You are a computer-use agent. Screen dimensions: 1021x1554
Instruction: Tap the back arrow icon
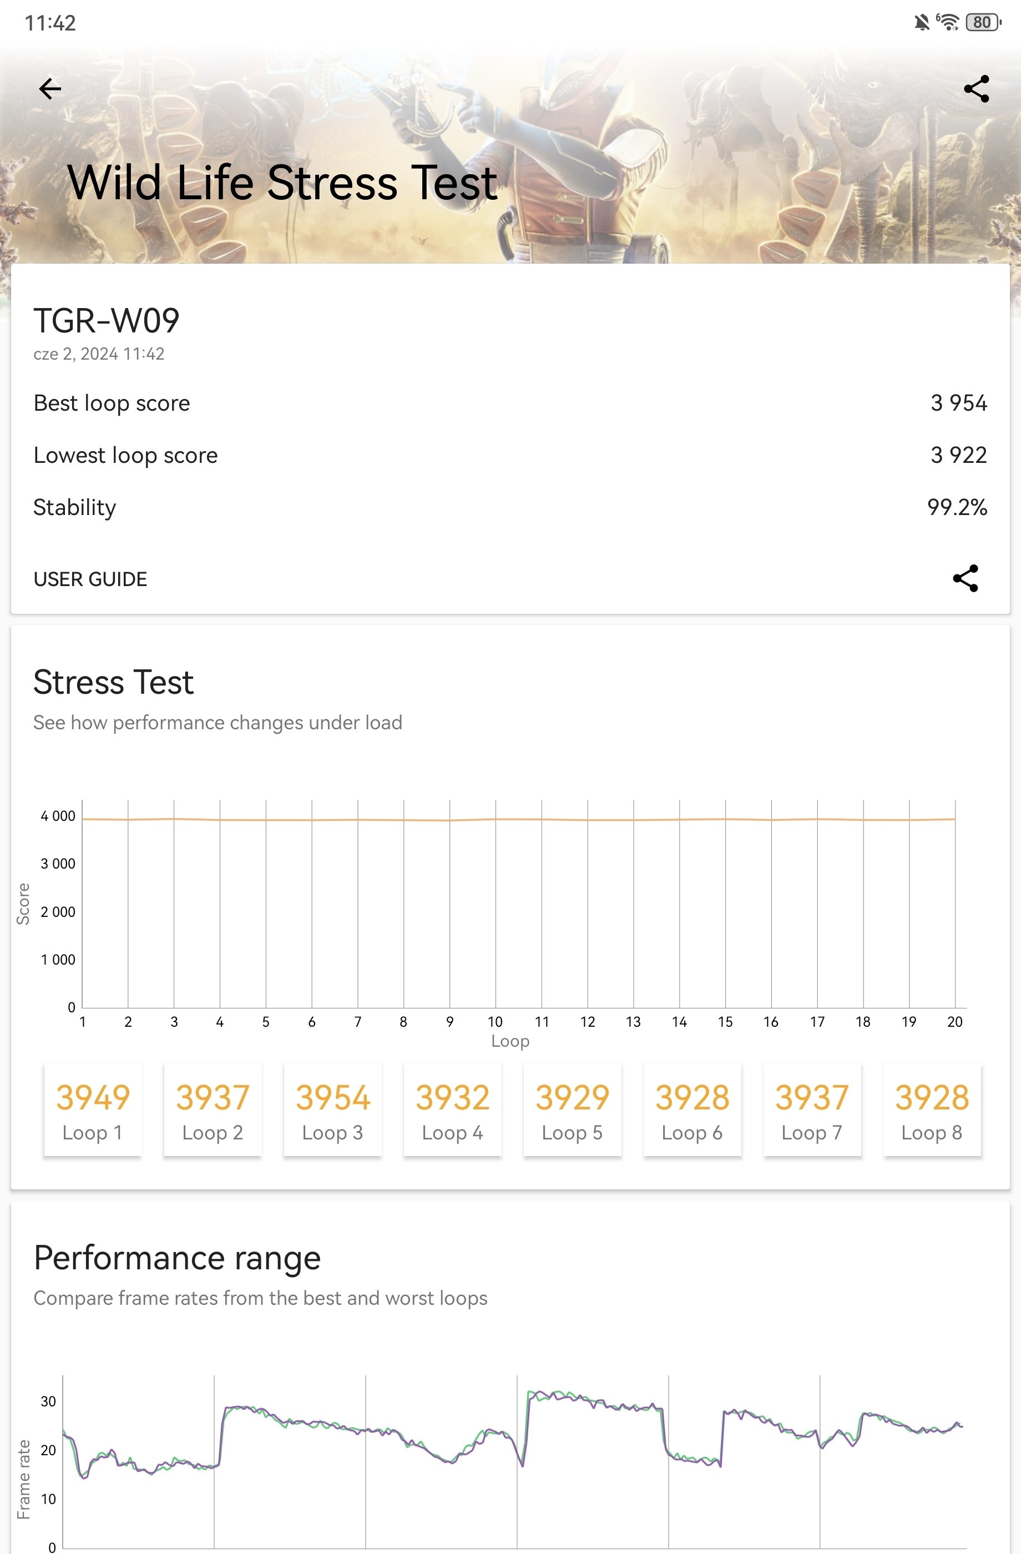point(49,89)
